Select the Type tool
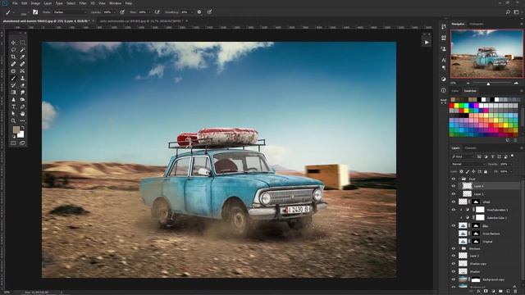525x295 pixels. tap(13, 107)
